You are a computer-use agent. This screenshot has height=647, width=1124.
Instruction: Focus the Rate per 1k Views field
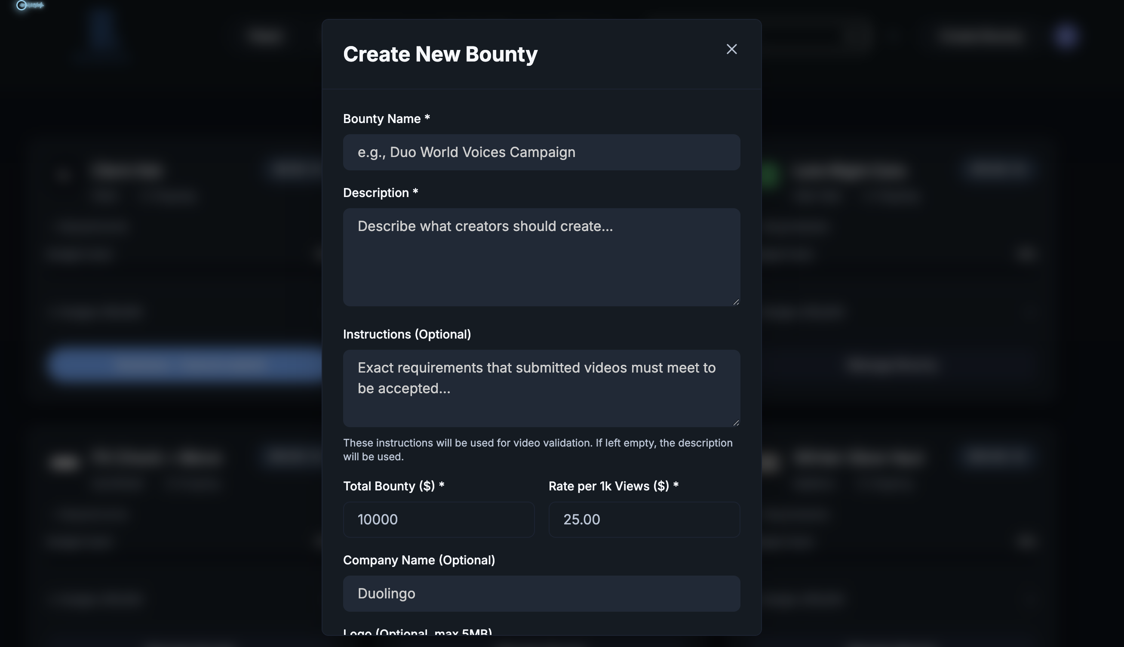pos(644,520)
